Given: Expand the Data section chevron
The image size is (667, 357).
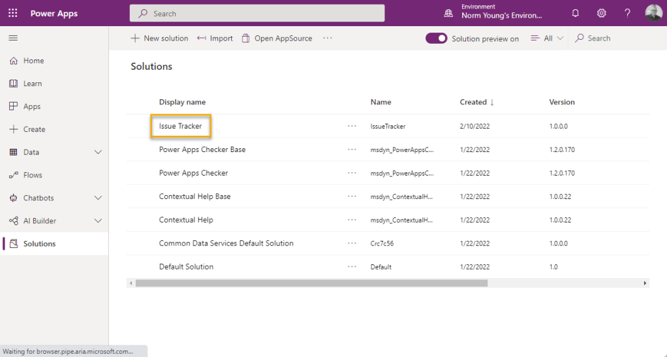Looking at the screenshot, I should click(x=98, y=152).
